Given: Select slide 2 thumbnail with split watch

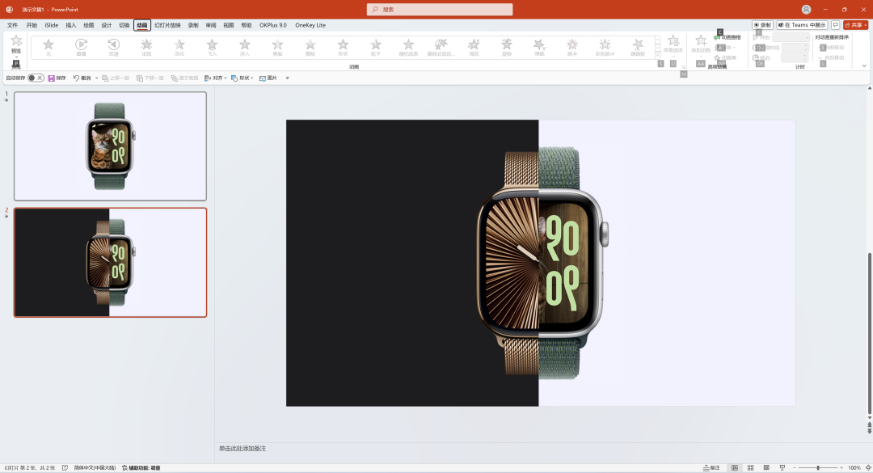Looking at the screenshot, I should (x=110, y=263).
